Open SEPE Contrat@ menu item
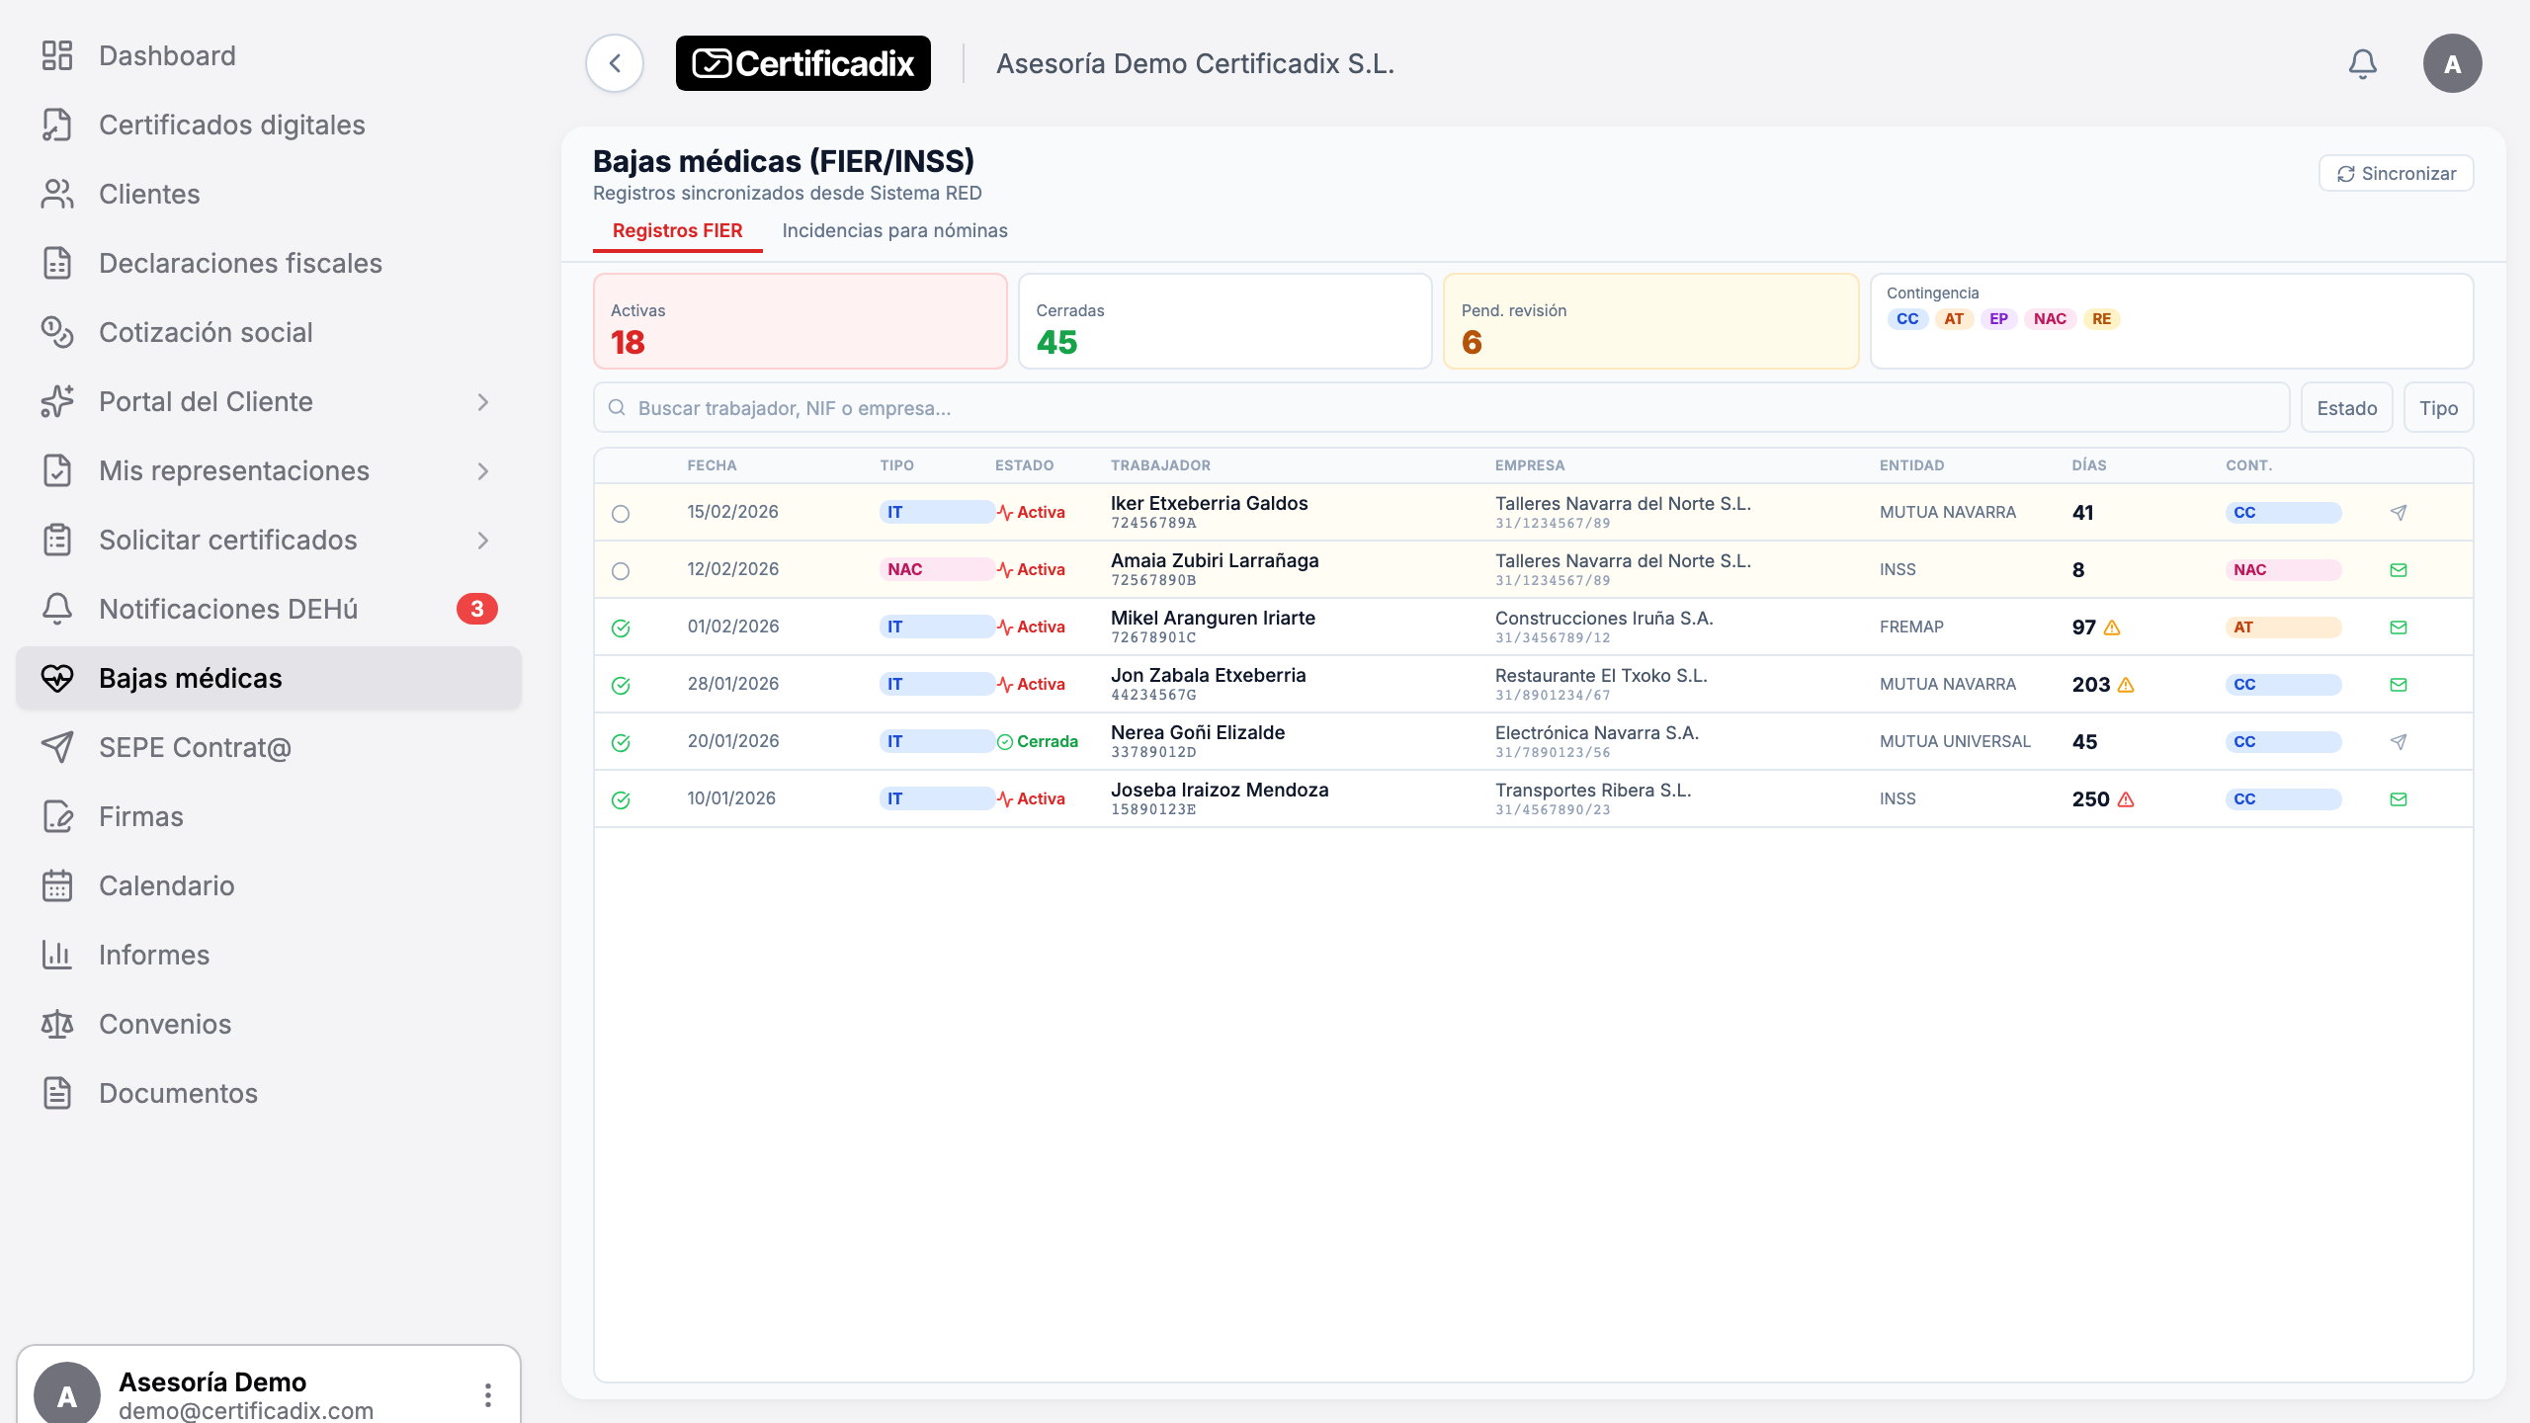The height and width of the screenshot is (1423, 2530). pyautogui.click(x=269, y=748)
